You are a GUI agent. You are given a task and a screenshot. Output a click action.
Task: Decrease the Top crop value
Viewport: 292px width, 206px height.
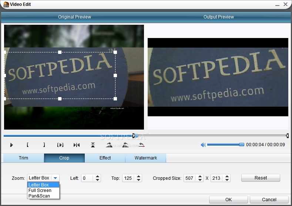[x=138, y=180]
